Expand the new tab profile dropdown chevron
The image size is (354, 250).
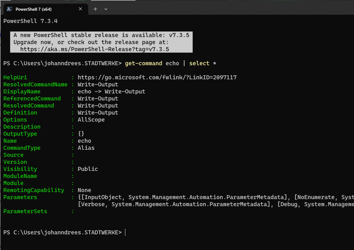106,9
